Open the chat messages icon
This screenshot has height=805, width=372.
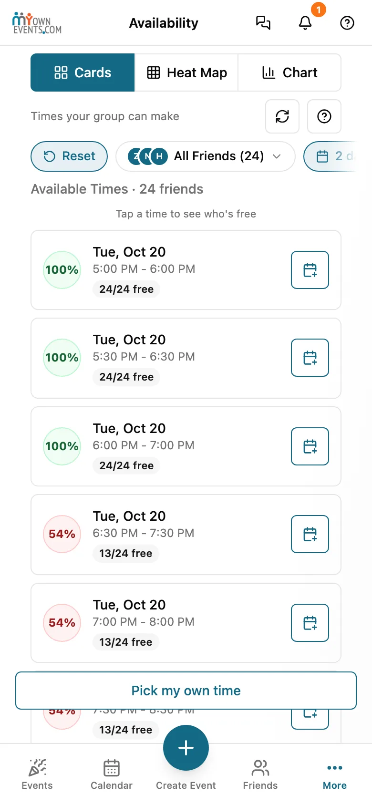pyautogui.click(x=263, y=23)
